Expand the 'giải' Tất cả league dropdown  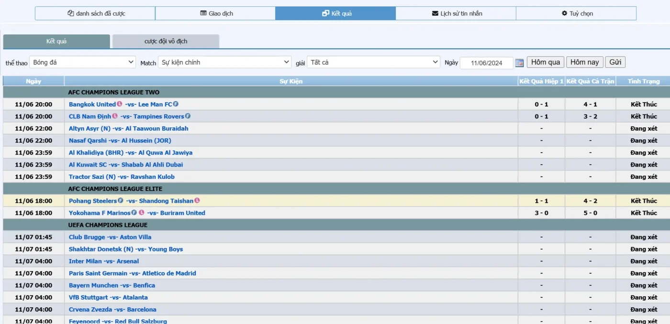click(x=373, y=63)
